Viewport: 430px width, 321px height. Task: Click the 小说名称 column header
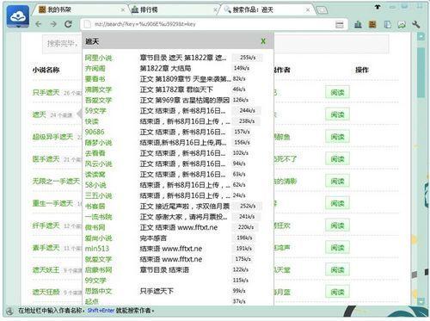coord(46,70)
